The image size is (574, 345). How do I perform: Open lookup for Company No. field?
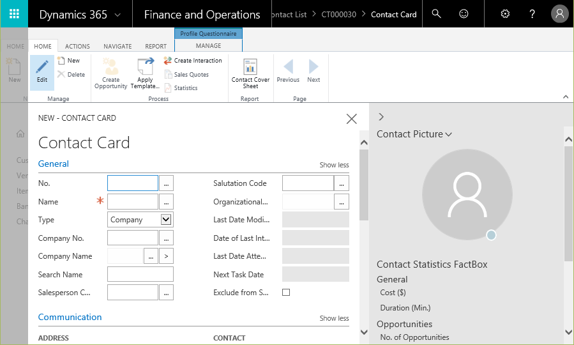(x=166, y=238)
